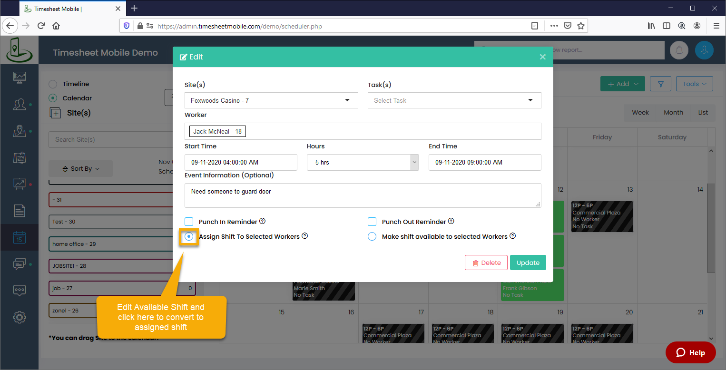The width and height of the screenshot is (726, 370).
Task: Enable the Punch Out Reminder checkbox
Action: (x=372, y=222)
